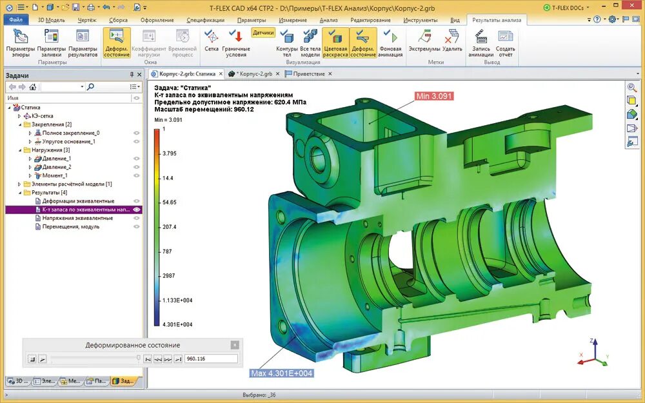Click the deformation scale slider track
Image resolution: width=645 pixels, height=403 pixels.
coord(95,359)
